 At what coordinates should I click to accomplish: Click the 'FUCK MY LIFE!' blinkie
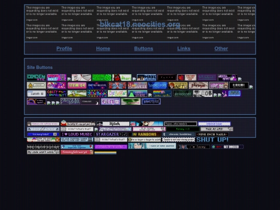217,129
